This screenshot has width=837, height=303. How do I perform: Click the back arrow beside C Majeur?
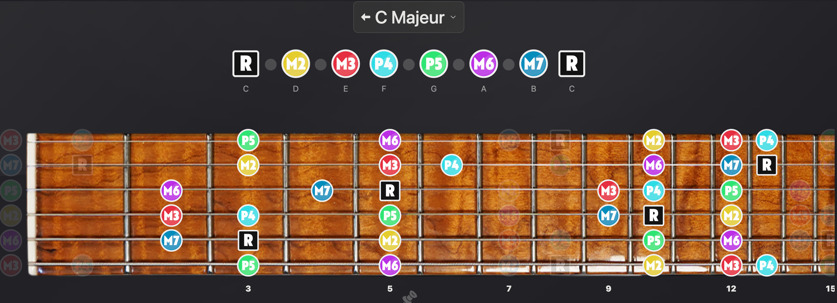365,17
